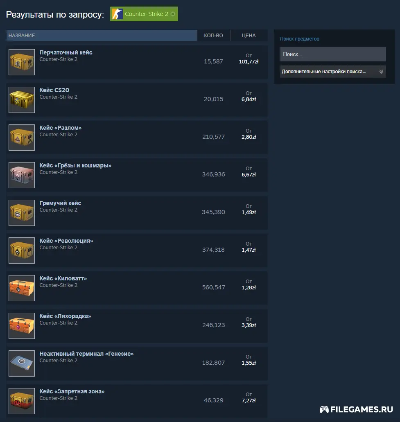Click the Кейс «Киловатт» orange crate icon

[22, 288]
